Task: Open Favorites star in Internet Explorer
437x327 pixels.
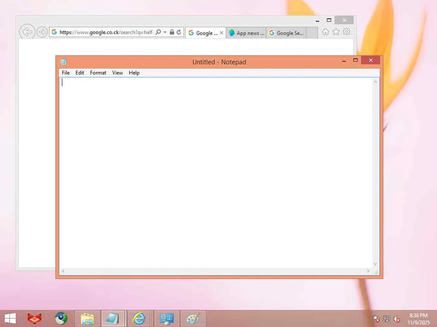Action: 336,32
